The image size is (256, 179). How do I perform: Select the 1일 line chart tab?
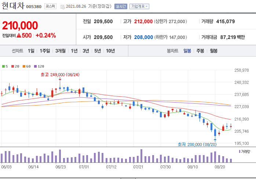click(31, 51)
